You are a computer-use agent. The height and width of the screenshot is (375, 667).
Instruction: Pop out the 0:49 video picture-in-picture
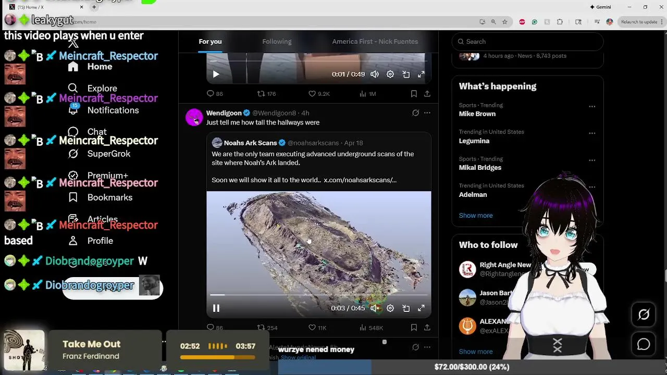point(406,74)
